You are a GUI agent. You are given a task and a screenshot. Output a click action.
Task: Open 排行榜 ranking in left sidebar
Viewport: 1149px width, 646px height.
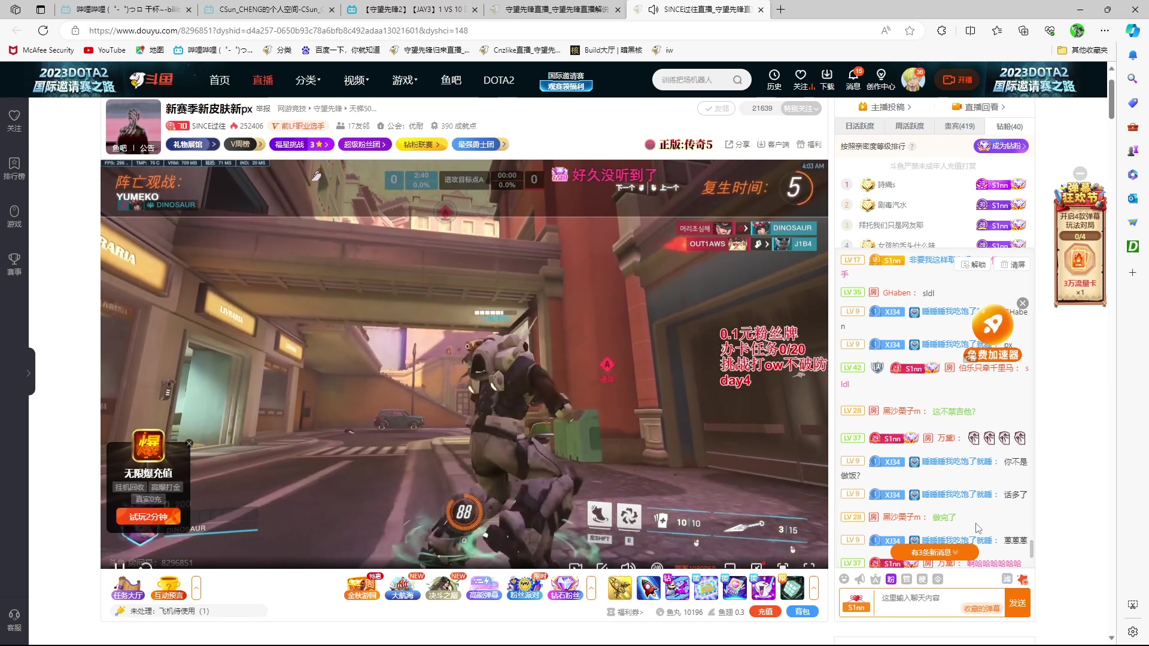pos(14,168)
